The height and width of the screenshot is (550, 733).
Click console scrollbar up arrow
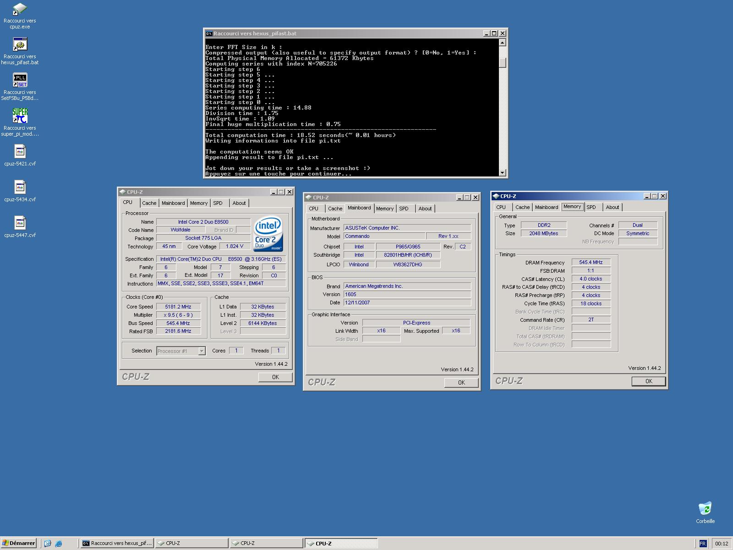click(503, 43)
